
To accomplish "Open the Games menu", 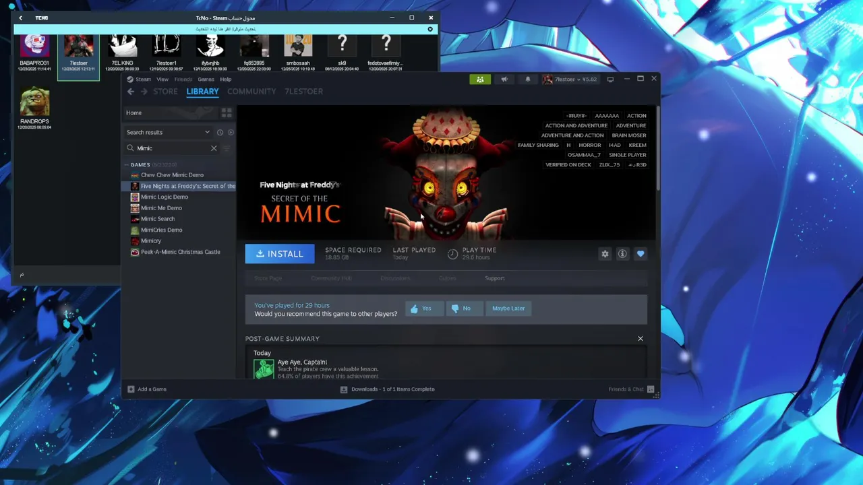I will [206, 79].
